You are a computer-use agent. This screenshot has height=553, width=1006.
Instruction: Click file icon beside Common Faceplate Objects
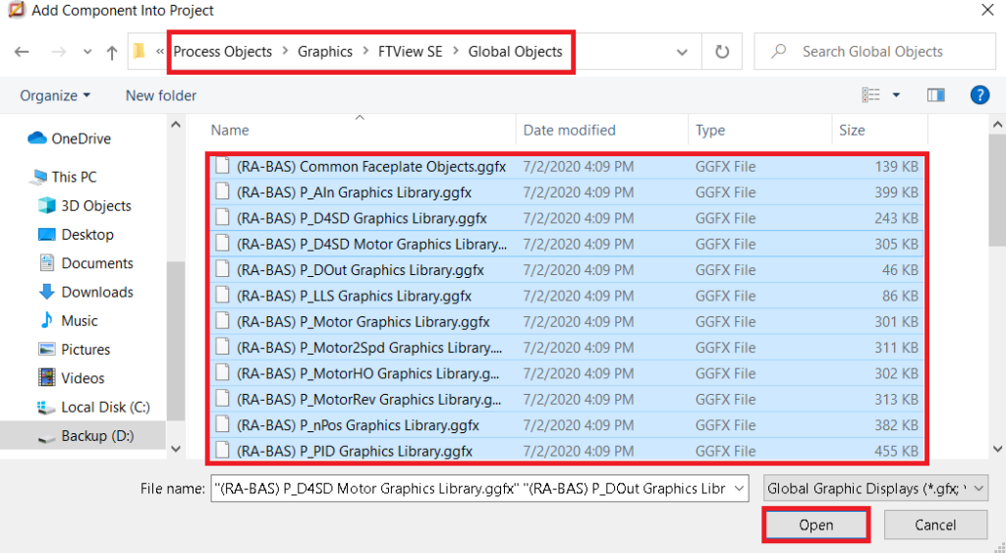[223, 166]
